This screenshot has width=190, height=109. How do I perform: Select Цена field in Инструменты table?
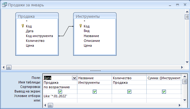click(x=88, y=46)
